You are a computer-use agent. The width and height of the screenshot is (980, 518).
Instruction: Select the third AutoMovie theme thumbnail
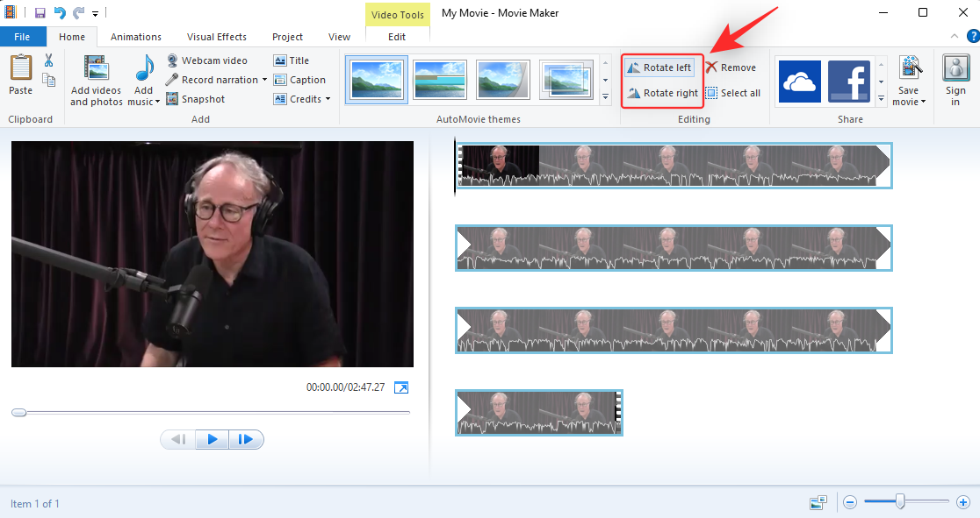click(x=503, y=79)
